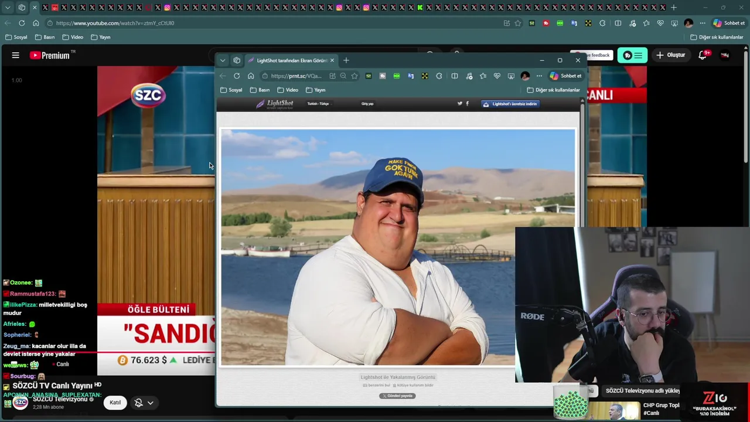Favorite the YouTube page star in main window

518,23
